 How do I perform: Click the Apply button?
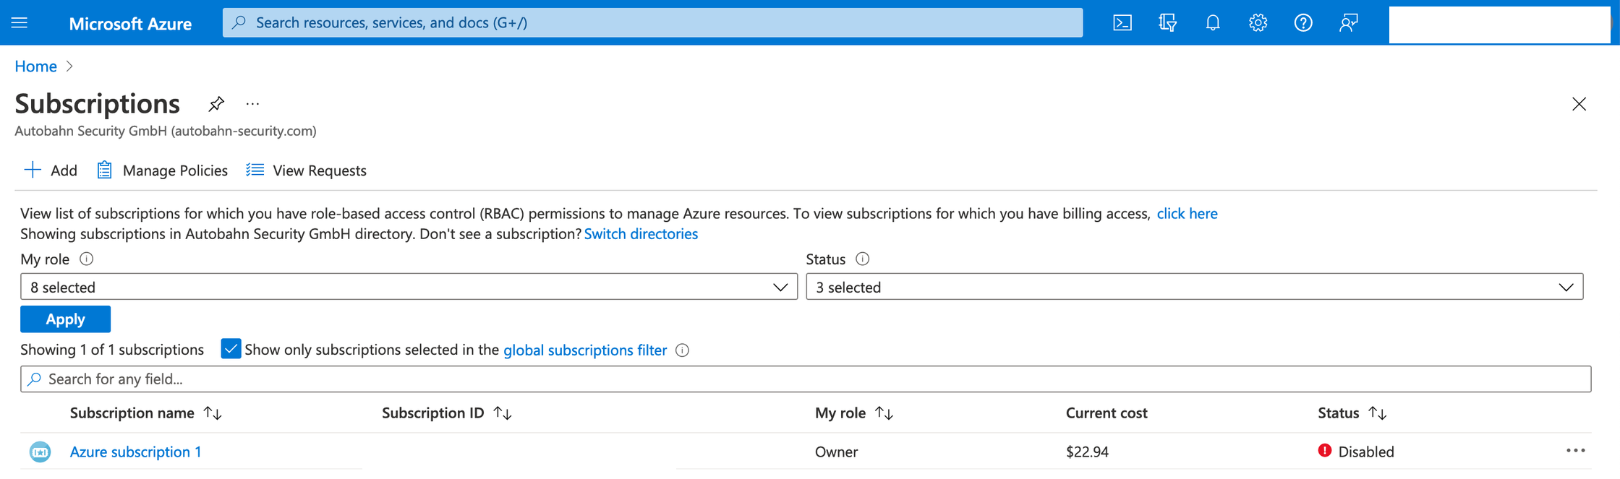[65, 319]
